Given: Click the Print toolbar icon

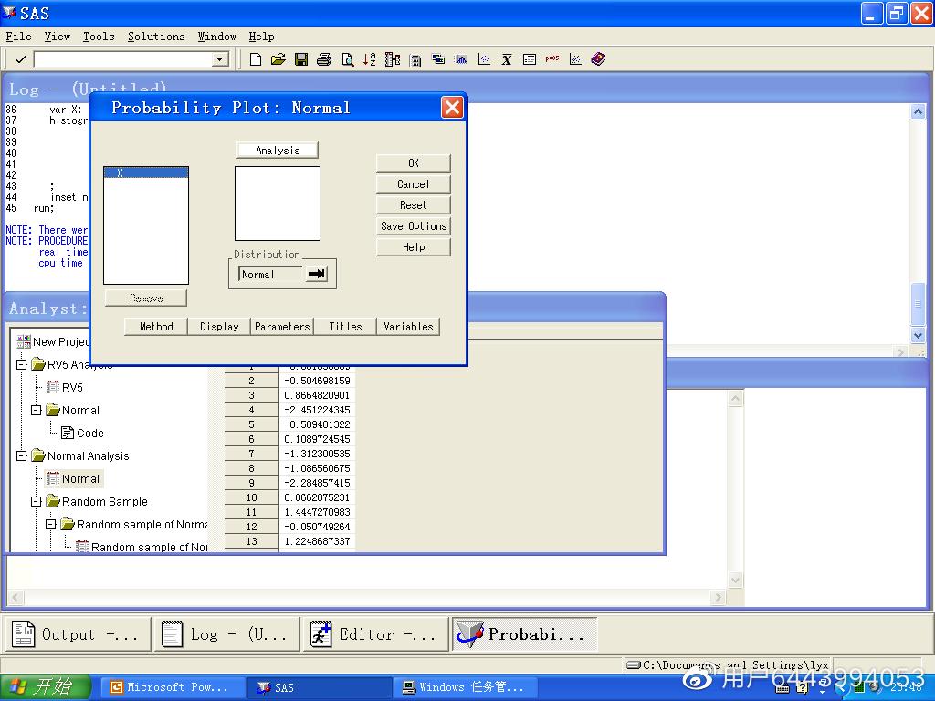Looking at the screenshot, I should pyautogui.click(x=324, y=59).
